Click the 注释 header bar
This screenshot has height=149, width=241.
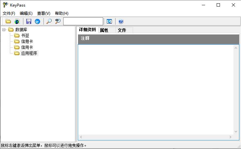click(159, 39)
